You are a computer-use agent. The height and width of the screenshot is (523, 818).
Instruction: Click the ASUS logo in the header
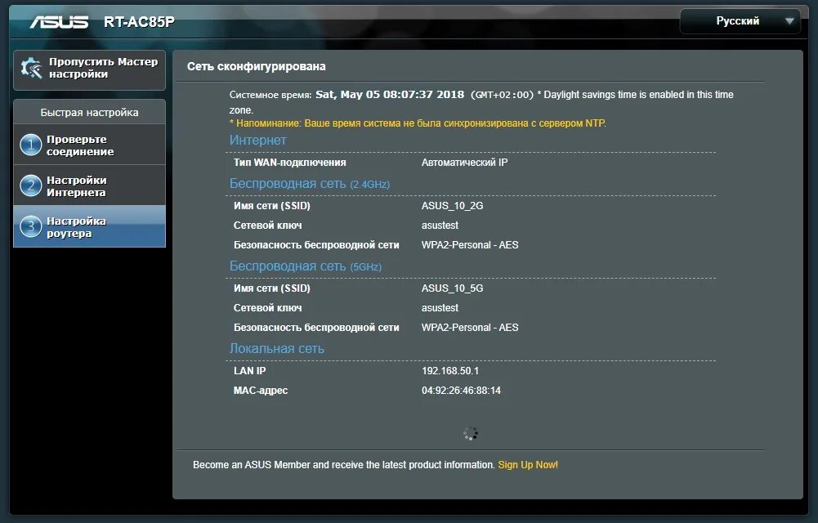61,22
